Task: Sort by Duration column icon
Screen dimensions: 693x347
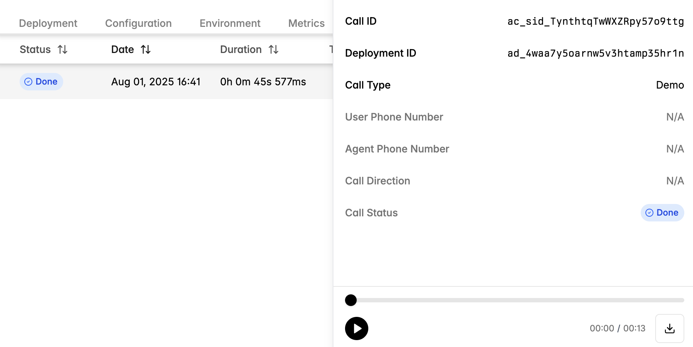Action: coord(273,49)
